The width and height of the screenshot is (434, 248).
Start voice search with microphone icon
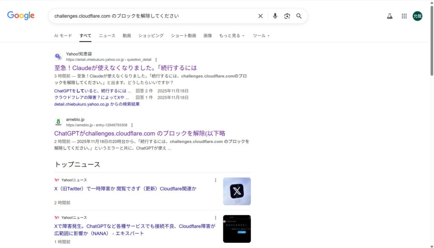pos(275,16)
